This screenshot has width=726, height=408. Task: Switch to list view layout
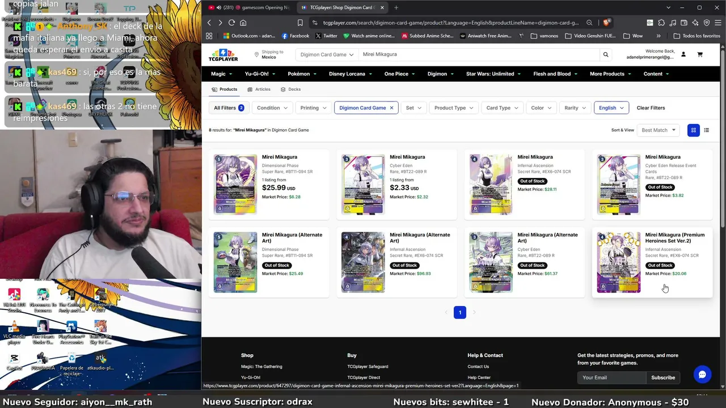[x=706, y=130]
